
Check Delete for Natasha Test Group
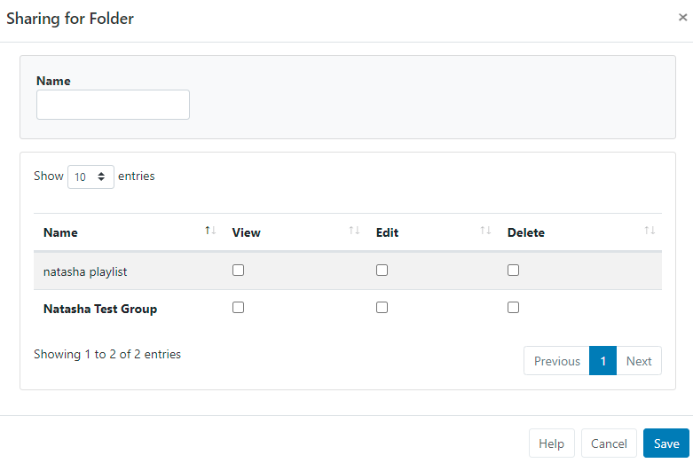coord(513,308)
